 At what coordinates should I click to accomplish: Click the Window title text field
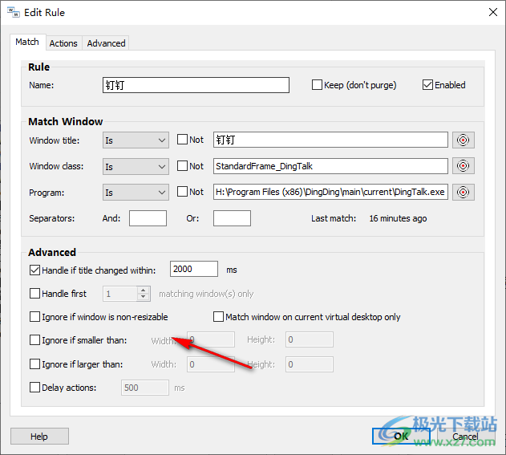[x=330, y=140]
